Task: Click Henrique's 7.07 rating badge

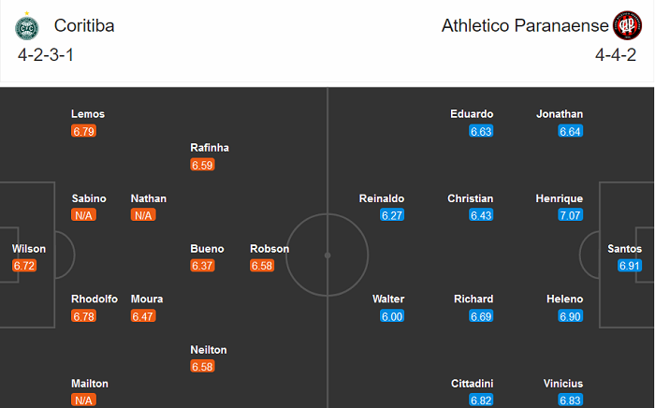Action: tap(571, 215)
